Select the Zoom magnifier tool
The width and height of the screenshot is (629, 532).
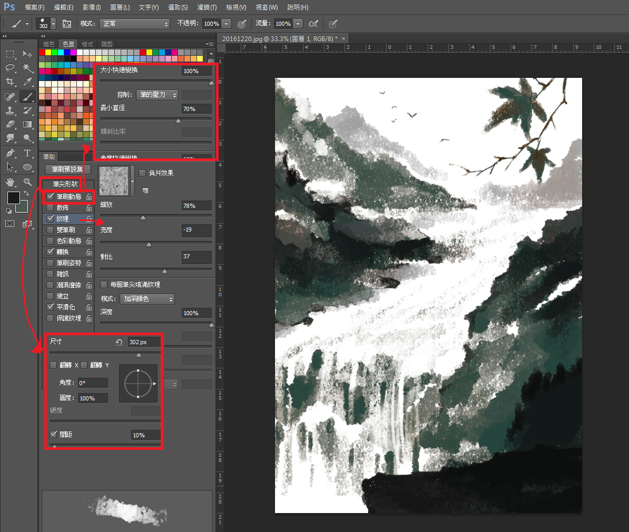27,182
